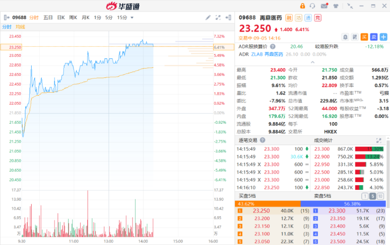The width and height of the screenshot is (390, 245).
Task: Switch to 分时 intraday chart tab
Action: point(34,17)
